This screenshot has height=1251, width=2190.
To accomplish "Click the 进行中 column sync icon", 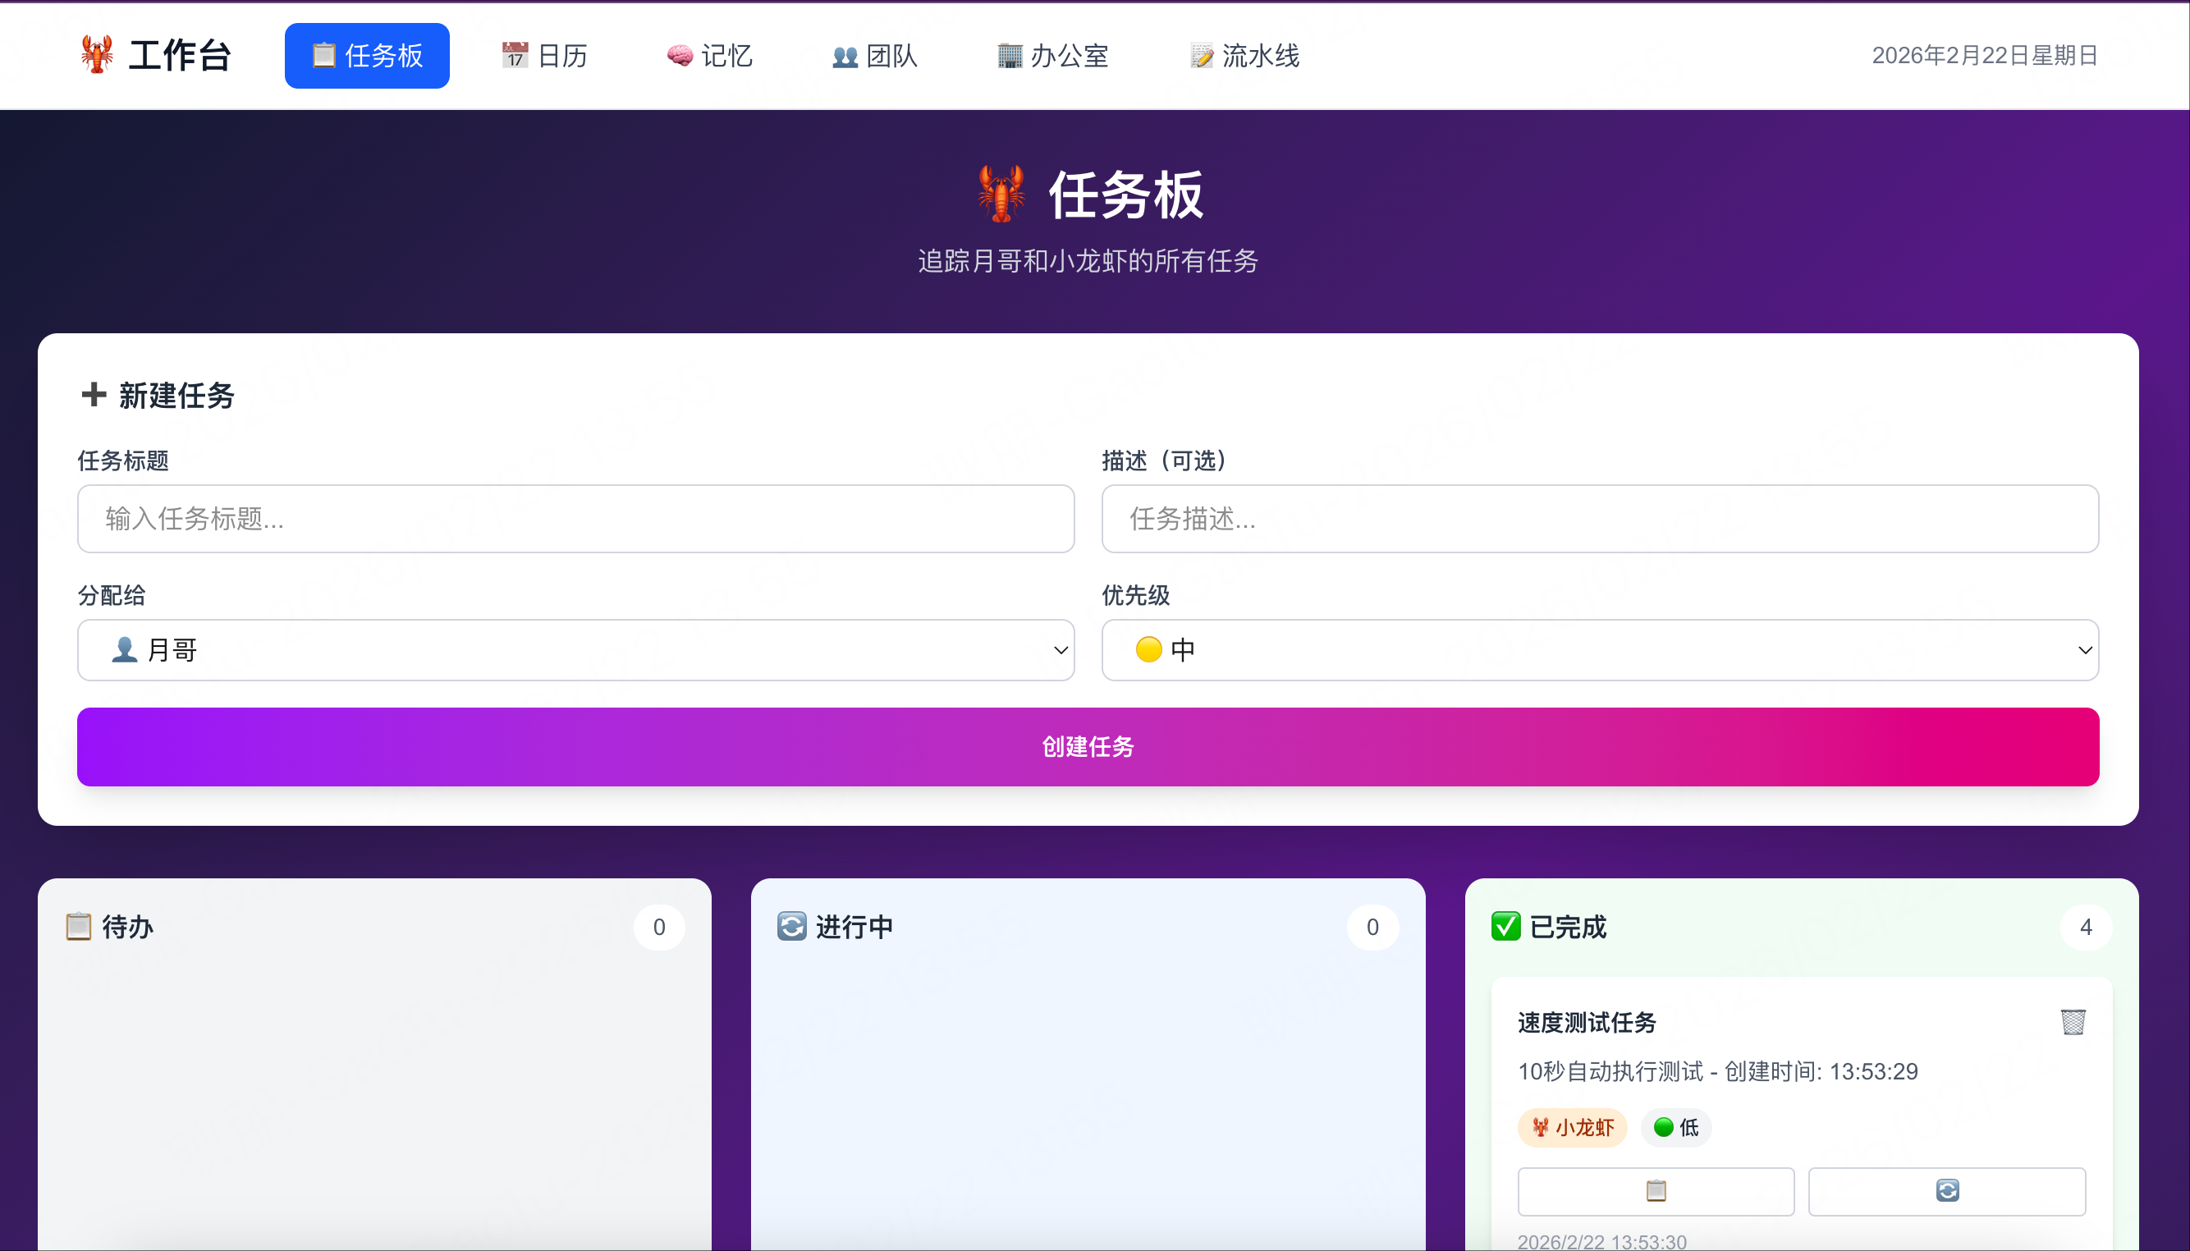I will coord(791,926).
